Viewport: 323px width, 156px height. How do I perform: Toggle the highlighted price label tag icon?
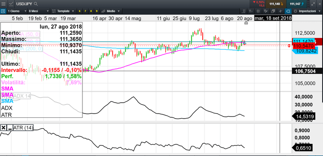coord(288,11)
